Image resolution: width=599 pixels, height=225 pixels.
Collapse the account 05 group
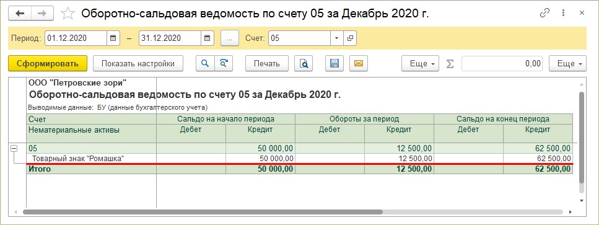(14, 149)
